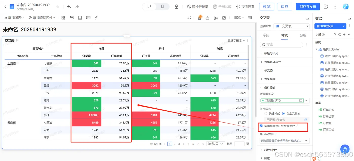This screenshot has width=354, height=161.
Task: Click the filter-bar widget icon
Action: point(63,18)
